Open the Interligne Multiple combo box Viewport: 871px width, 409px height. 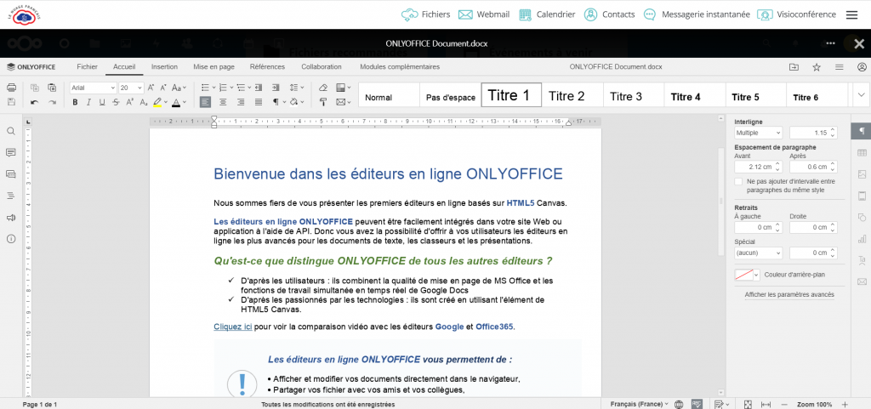(758, 133)
